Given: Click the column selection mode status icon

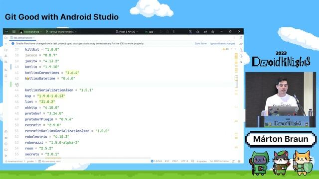Looking at the screenshot, I should click(192, 161).
